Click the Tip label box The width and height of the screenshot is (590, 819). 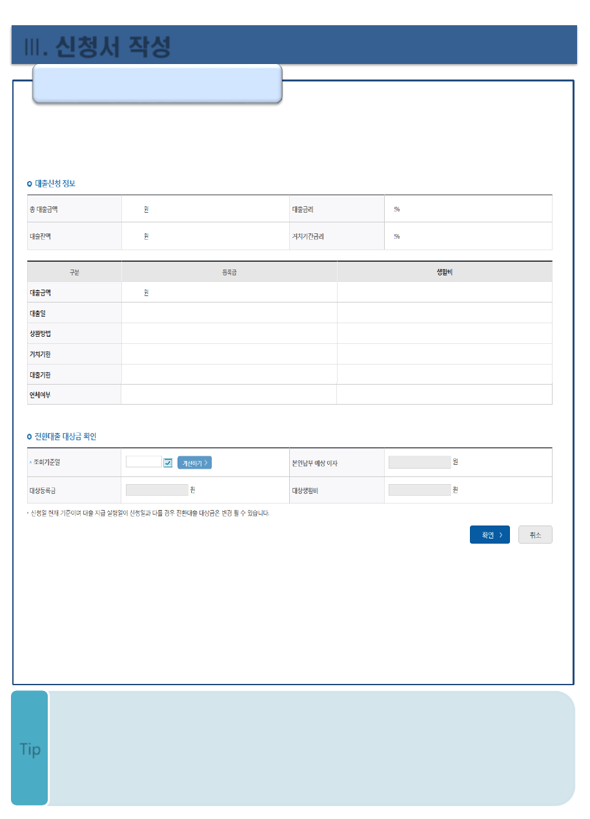click(30, 749)
